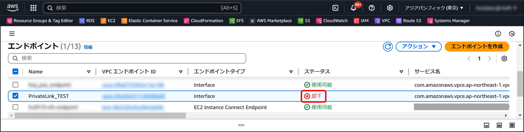Sort by Name column arrow
This screenshot has height=132, width=524.
click(x=89, y=72)
